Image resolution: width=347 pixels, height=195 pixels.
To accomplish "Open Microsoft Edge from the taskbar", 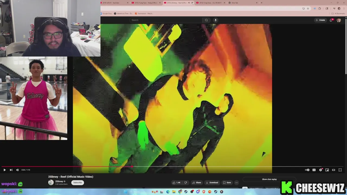I will [168, 192].
